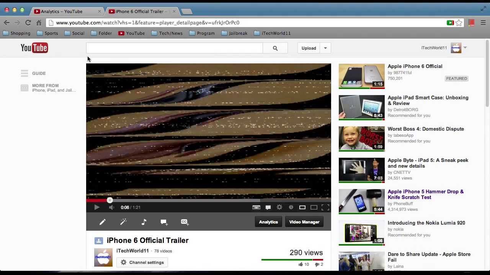Open the magic wand Enhancements tool
490x275 pixels.
pos(123,222)
